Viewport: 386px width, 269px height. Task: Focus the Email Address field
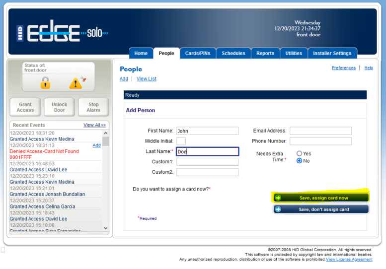[320, 131]
